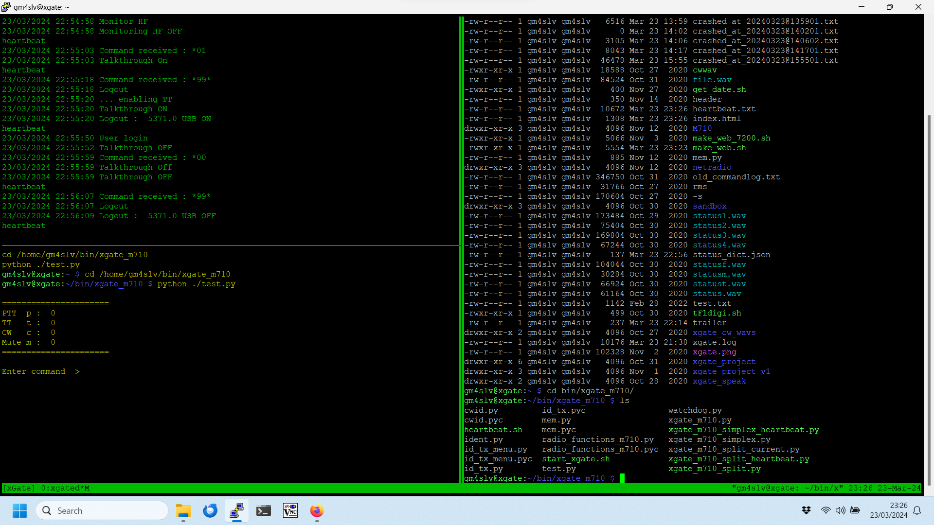Open Windows Terminal from the taskbar
934x525 pixels.
[x=263, y=510]
